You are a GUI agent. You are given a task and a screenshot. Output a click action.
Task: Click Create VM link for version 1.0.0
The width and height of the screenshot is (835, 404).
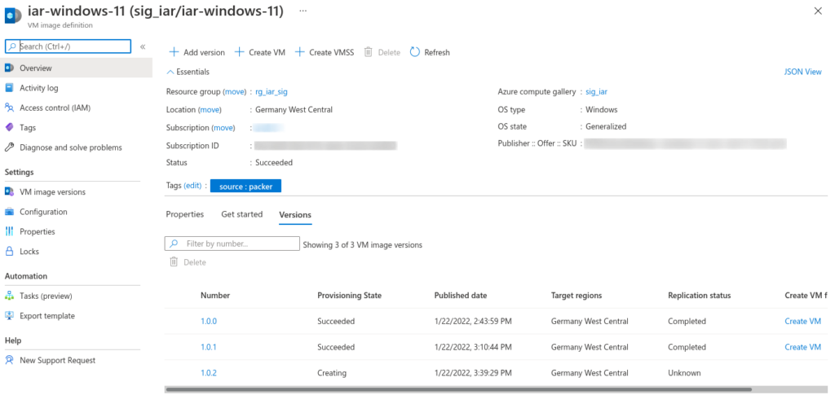[x=802, y=321]
